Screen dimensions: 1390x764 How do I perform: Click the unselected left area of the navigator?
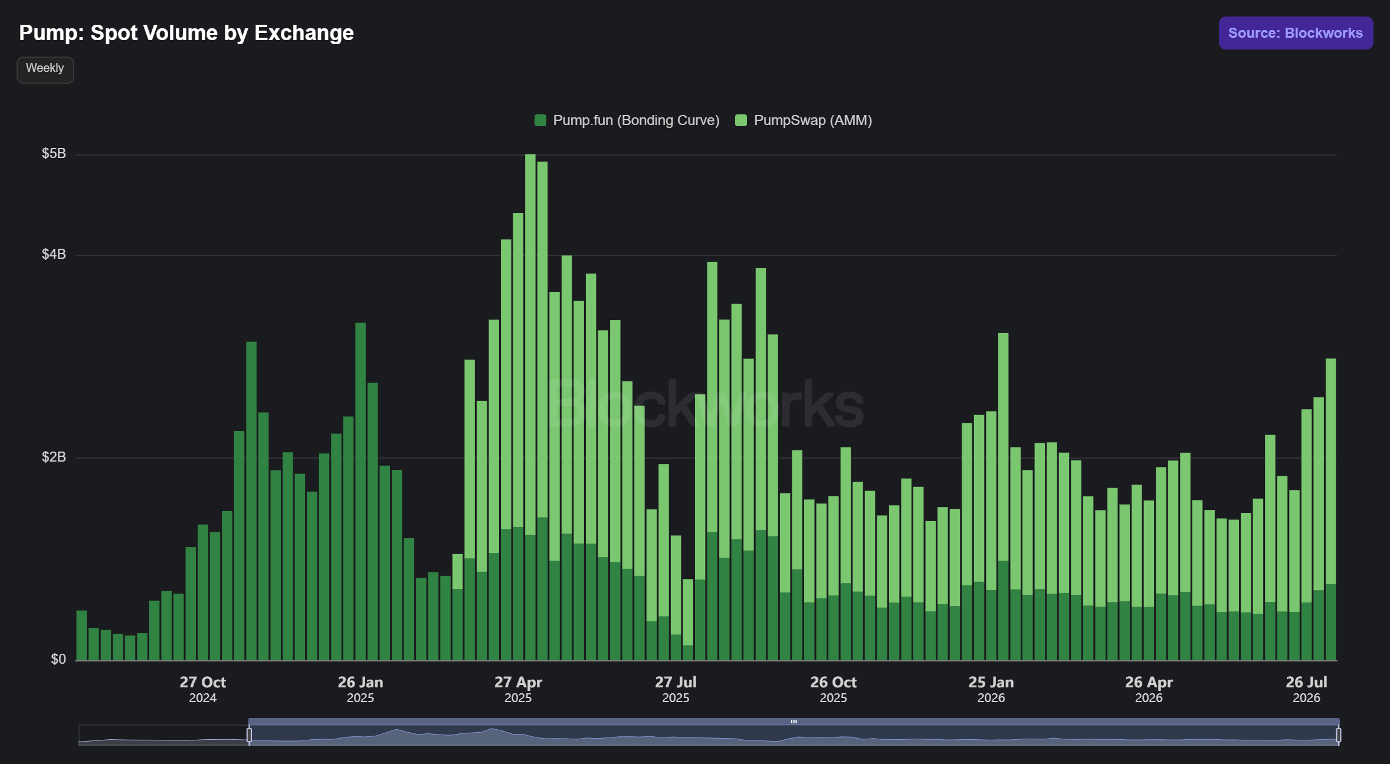163,735
